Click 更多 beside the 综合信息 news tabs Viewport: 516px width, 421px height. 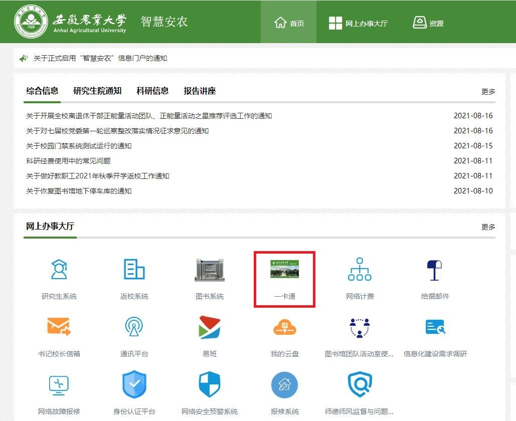pyautogui.click(x=488, y=92)
